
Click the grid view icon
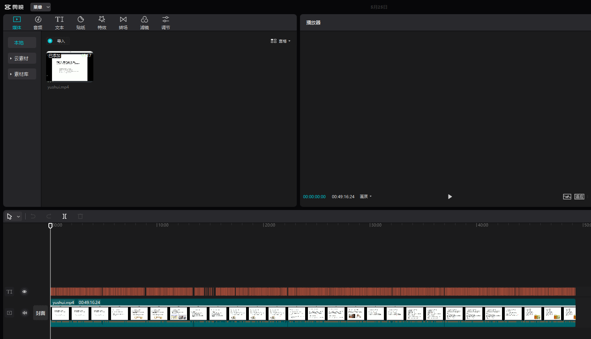(x=274, y=41)
